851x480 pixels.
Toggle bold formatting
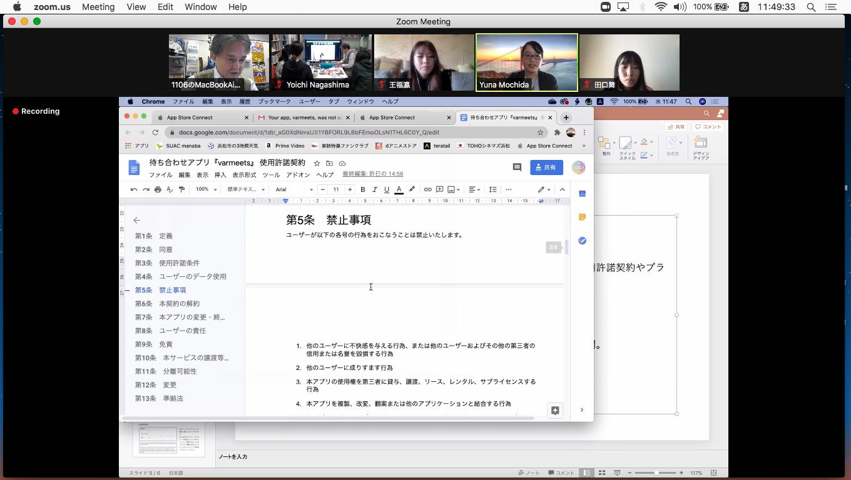click(x=363, y=189)
